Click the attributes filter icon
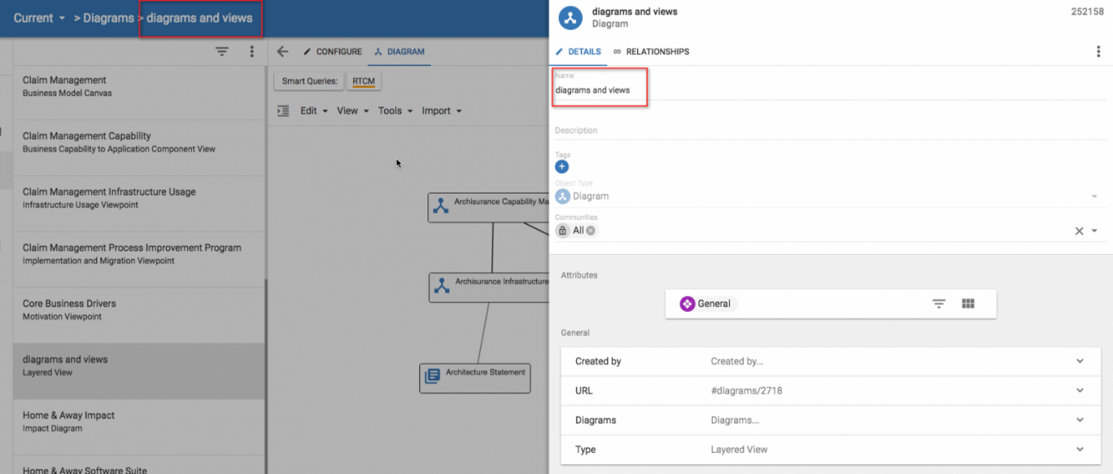1113x474 pixels. coord(939,304)
